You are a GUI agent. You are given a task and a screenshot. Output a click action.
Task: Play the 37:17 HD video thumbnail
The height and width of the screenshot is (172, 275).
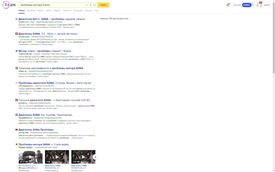click(x=31, y=157)
